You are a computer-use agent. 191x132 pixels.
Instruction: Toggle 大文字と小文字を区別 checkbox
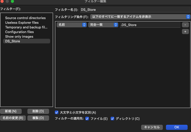click(x=57, y=112)
